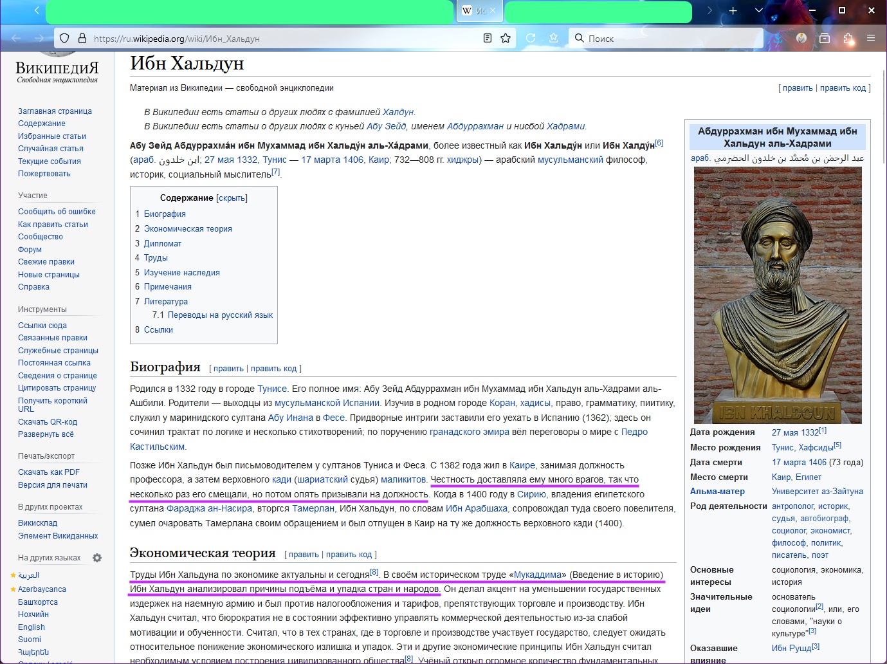This screenshot has width=887, height=664.
Task: Toggle reader view for this article
Action: pyautogui.click(x=488, y=39)
